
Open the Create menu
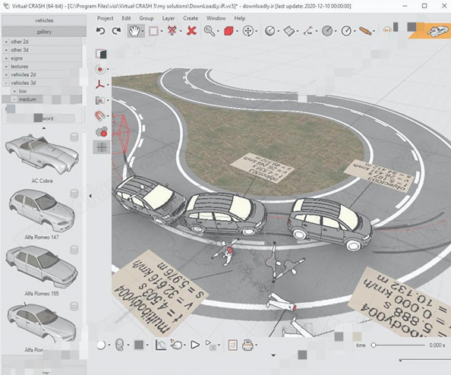click(191, 18)
